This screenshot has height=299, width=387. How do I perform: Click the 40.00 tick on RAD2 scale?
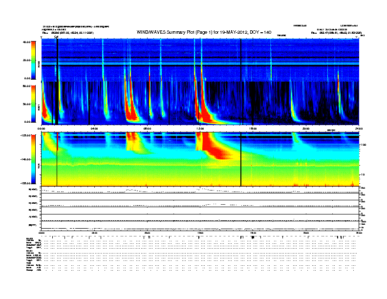click(27, 42)
